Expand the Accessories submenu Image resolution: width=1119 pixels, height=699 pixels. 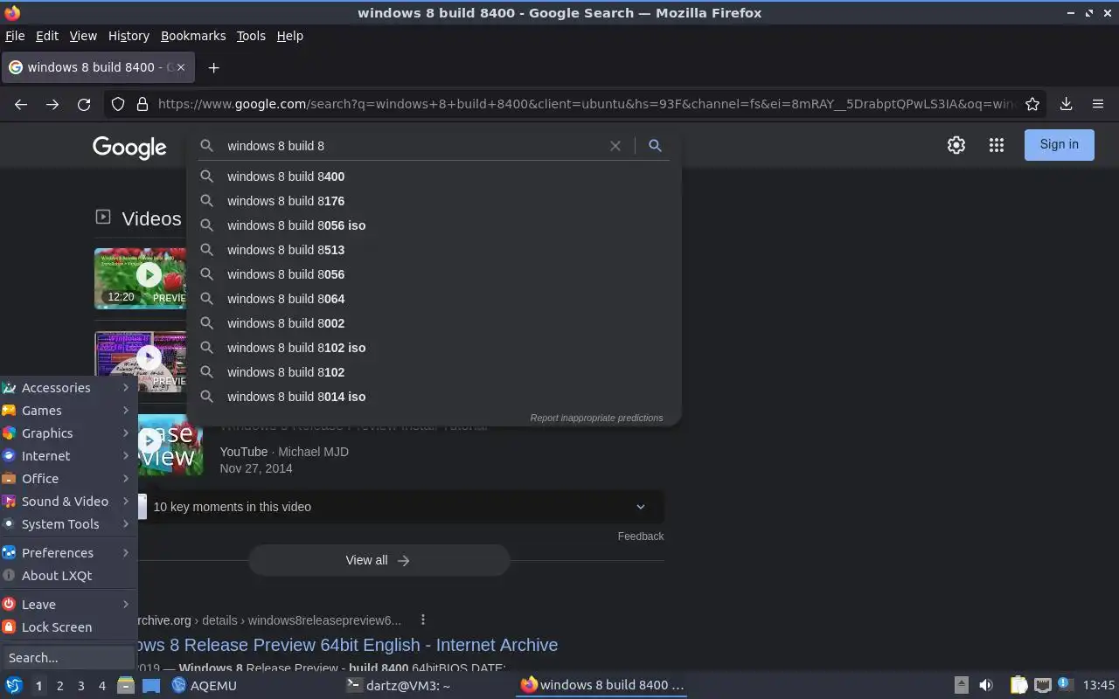pos(68,387)
